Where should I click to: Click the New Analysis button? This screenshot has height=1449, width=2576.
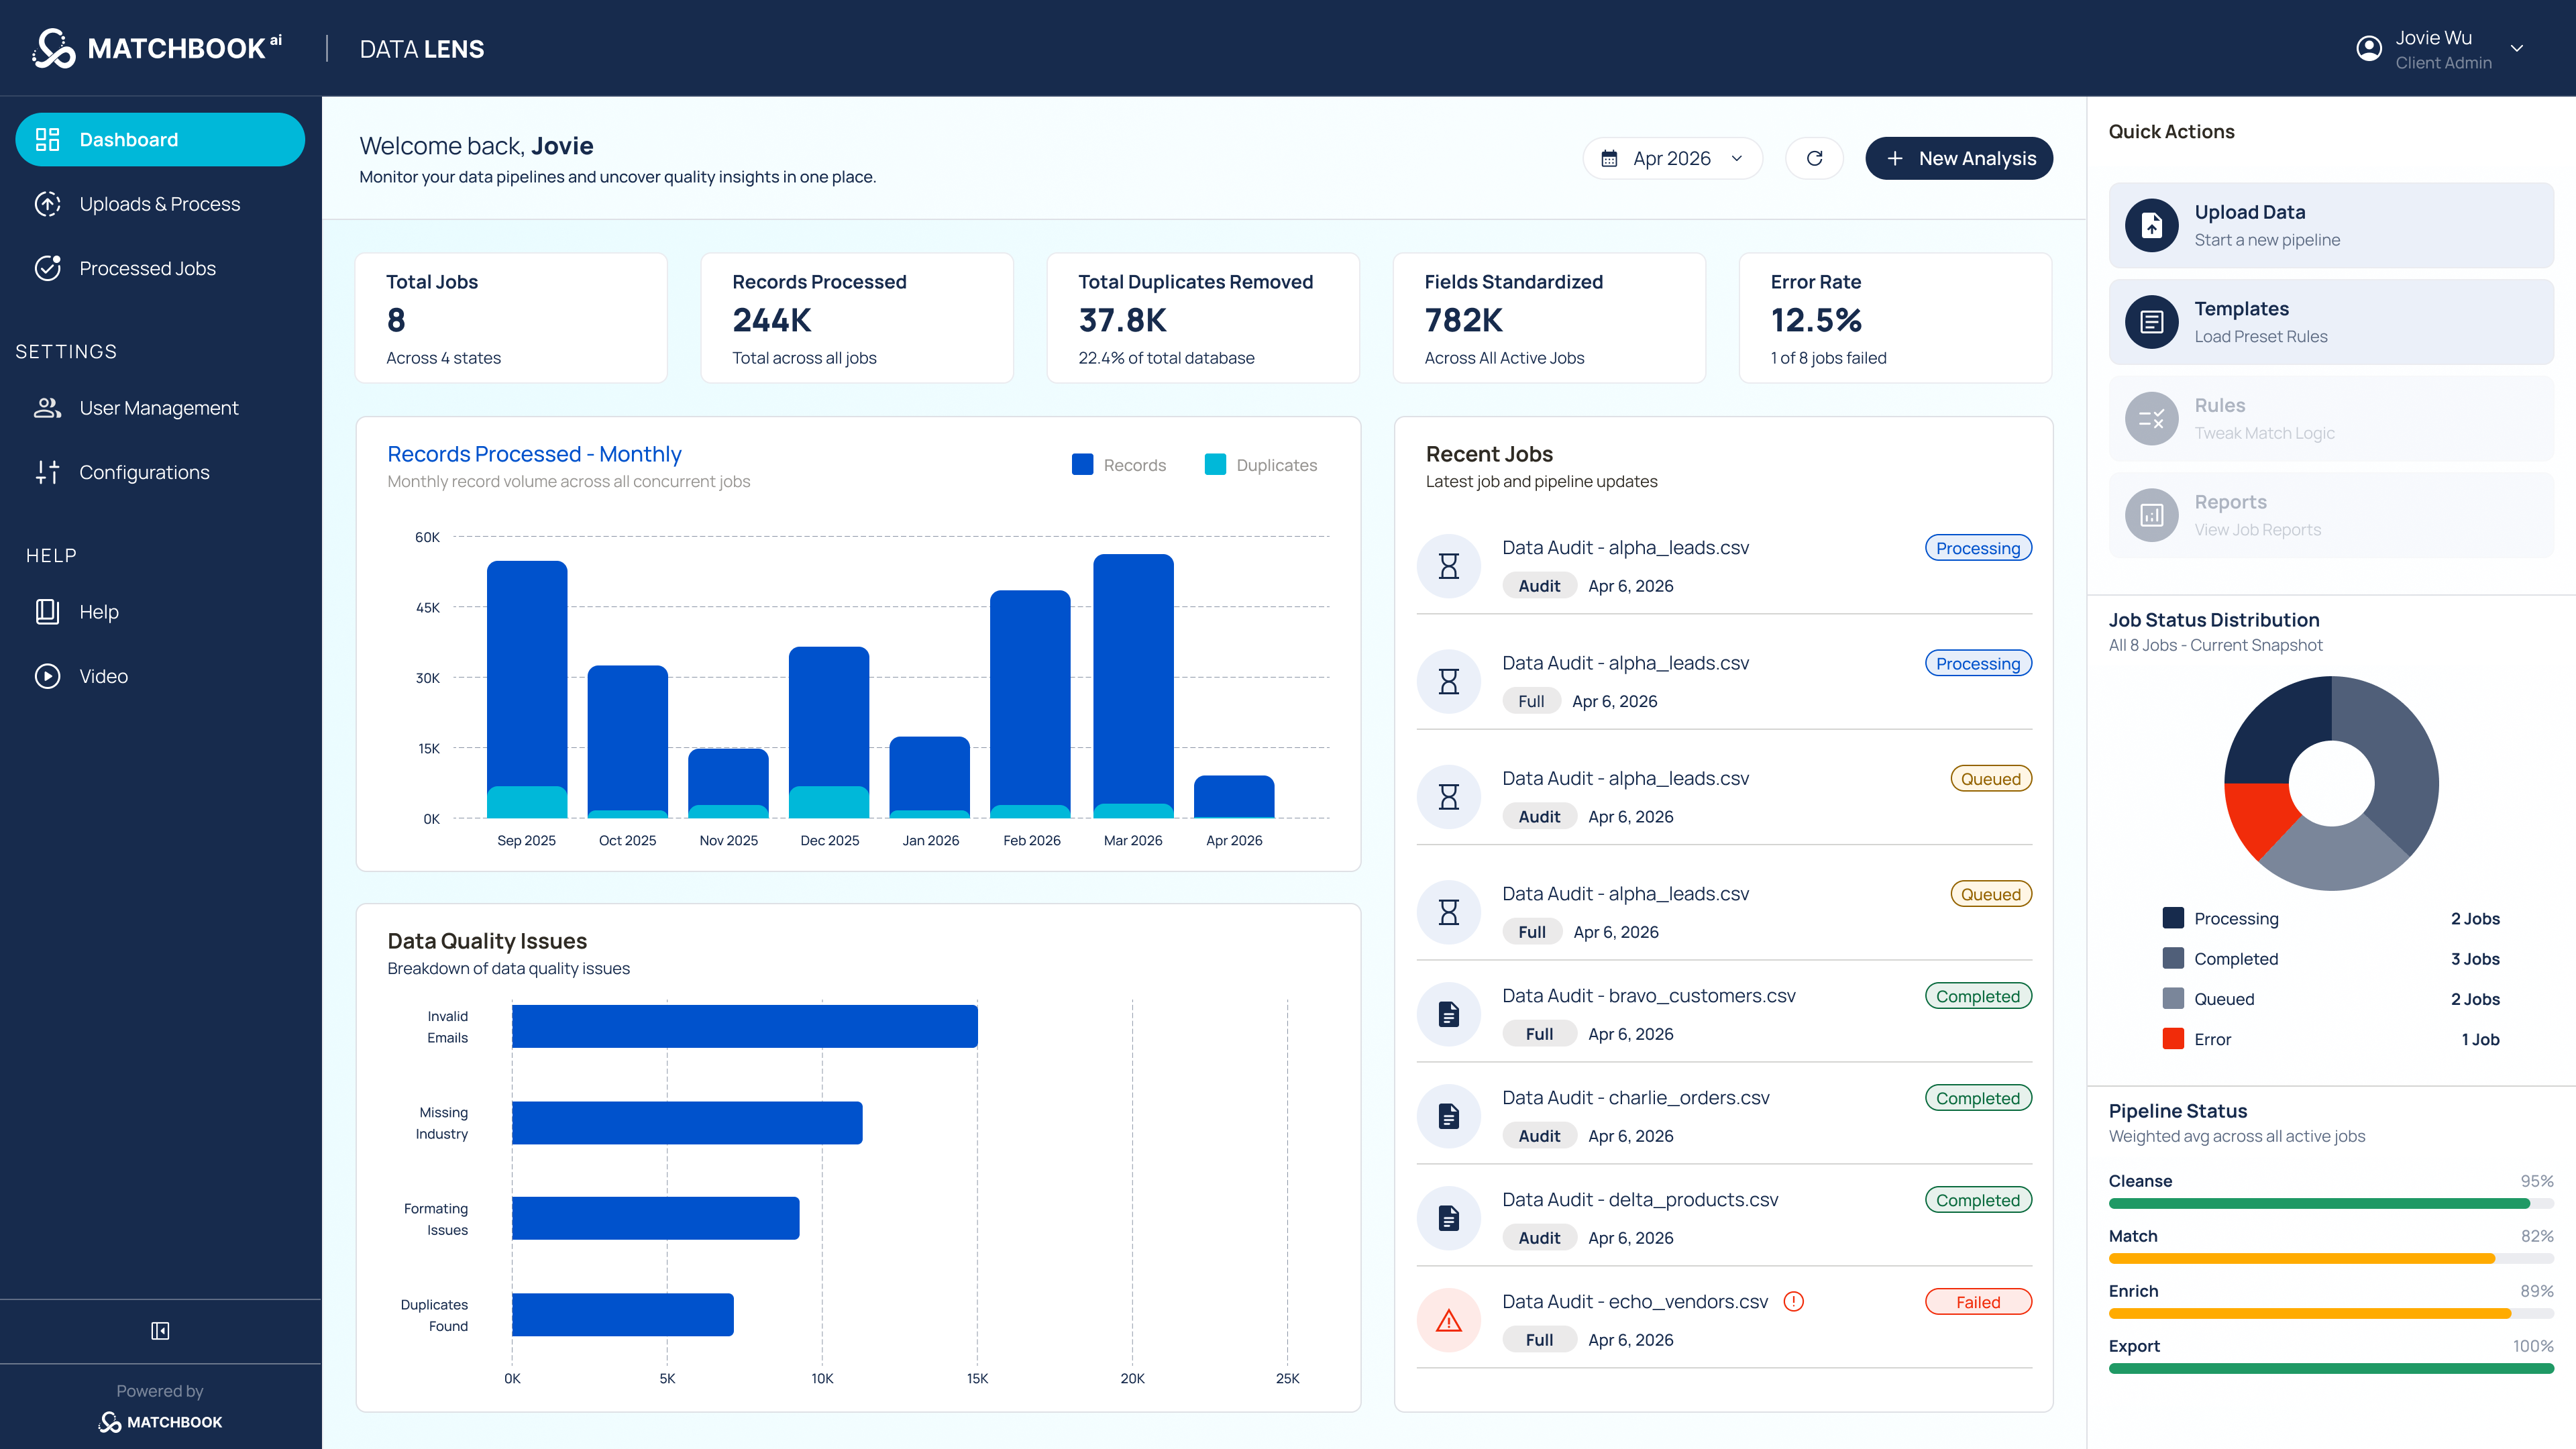point(1959,158)
